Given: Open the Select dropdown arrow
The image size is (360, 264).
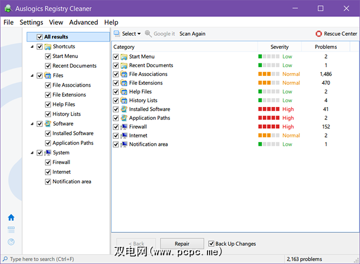Looking at the screenshot, I should (139, 34).
